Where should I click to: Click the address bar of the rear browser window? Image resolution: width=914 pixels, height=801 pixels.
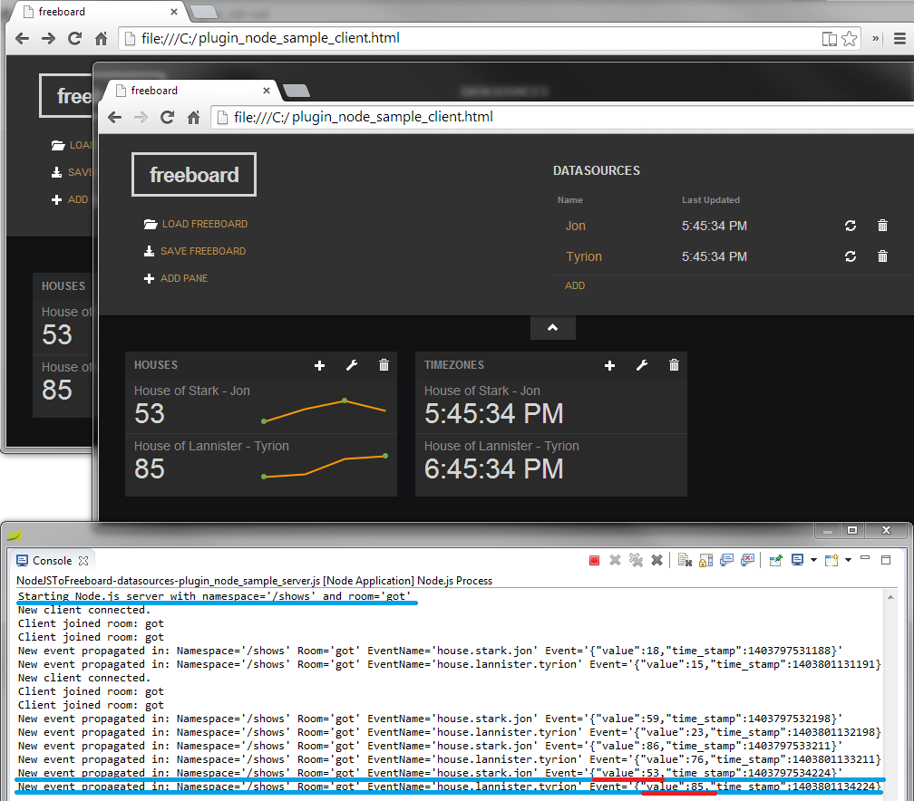click(x=466, y=38)
